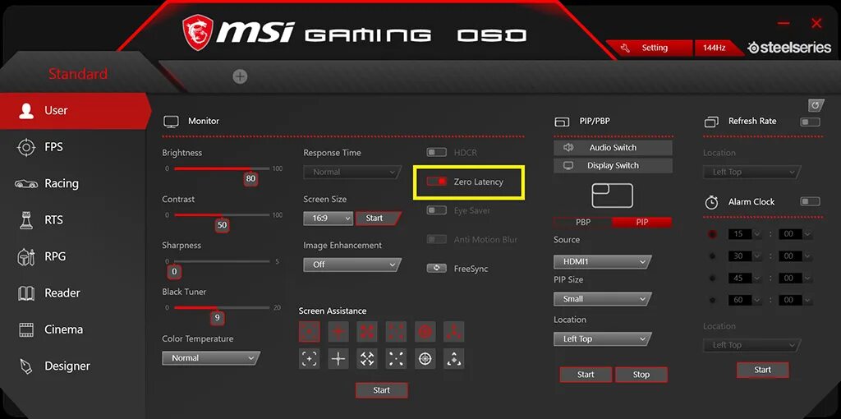Select the 30-minute alarm radio button
Image resolution: width=841 pixels, height=419 pixels.
(x=712, y=256)
